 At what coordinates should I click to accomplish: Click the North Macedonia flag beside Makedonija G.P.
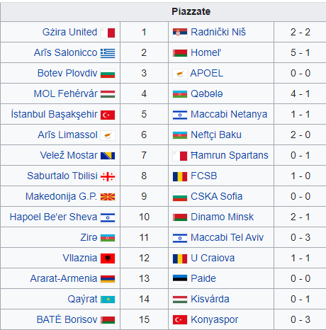coord(108,197)
